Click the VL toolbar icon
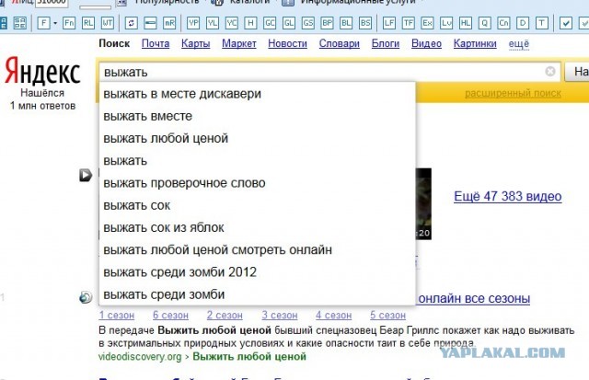589x380 pixels. (213, 23)
